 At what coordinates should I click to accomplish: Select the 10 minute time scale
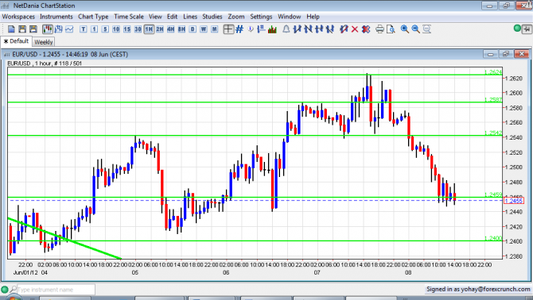tap(116, 29)
